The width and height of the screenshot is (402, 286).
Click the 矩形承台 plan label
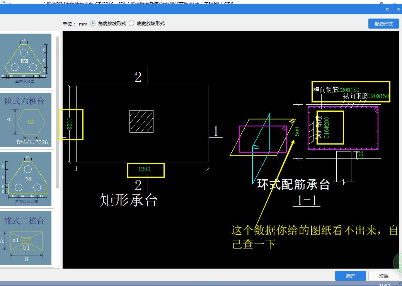[128, 200]
